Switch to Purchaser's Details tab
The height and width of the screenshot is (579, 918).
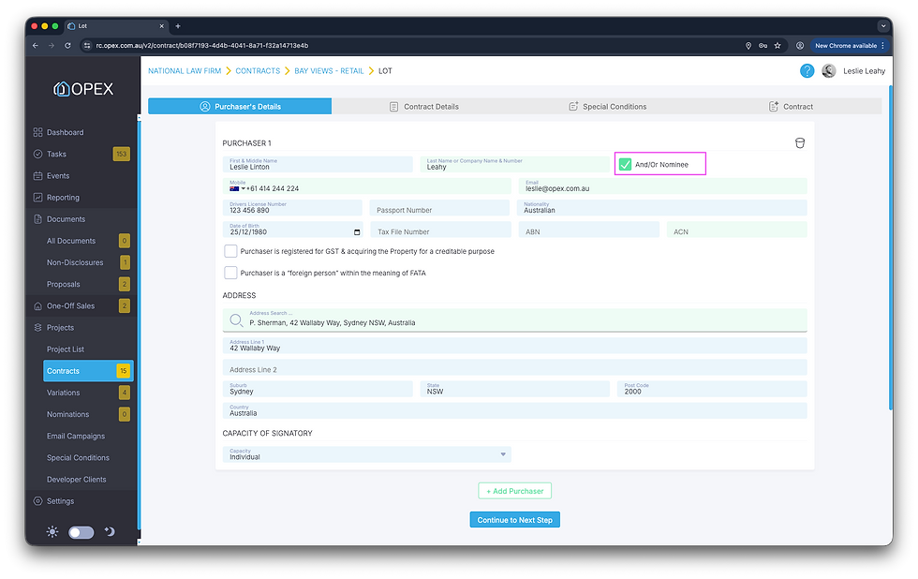240,107
